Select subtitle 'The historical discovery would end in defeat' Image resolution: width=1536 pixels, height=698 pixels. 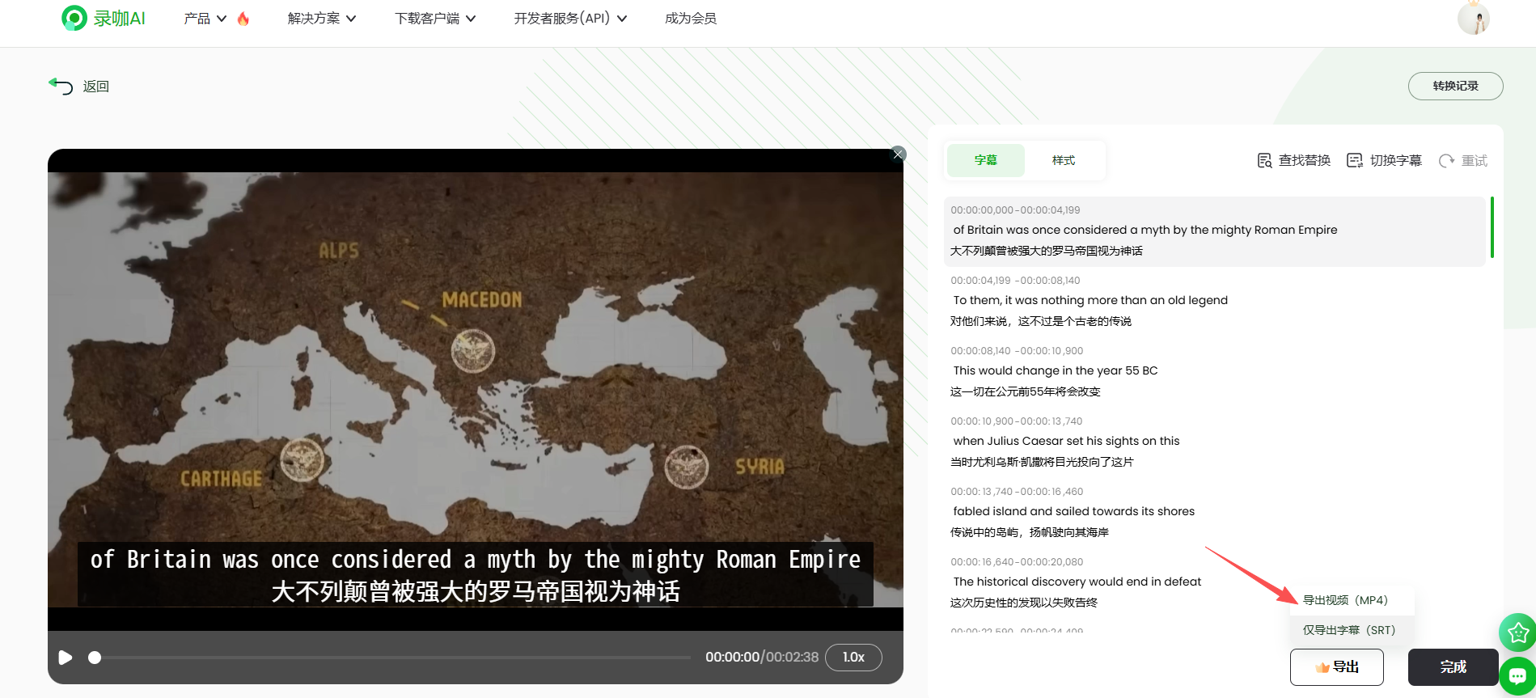[x=1077, y=582]
